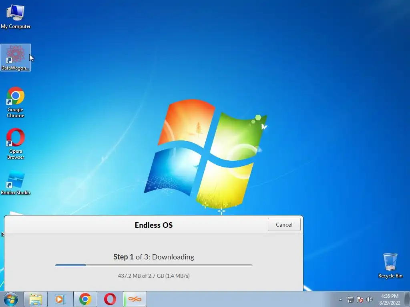Click the 'Step 1 of 3: Downloading' text
This screenshot has height=307, width=410.
[x=154, y=257]
